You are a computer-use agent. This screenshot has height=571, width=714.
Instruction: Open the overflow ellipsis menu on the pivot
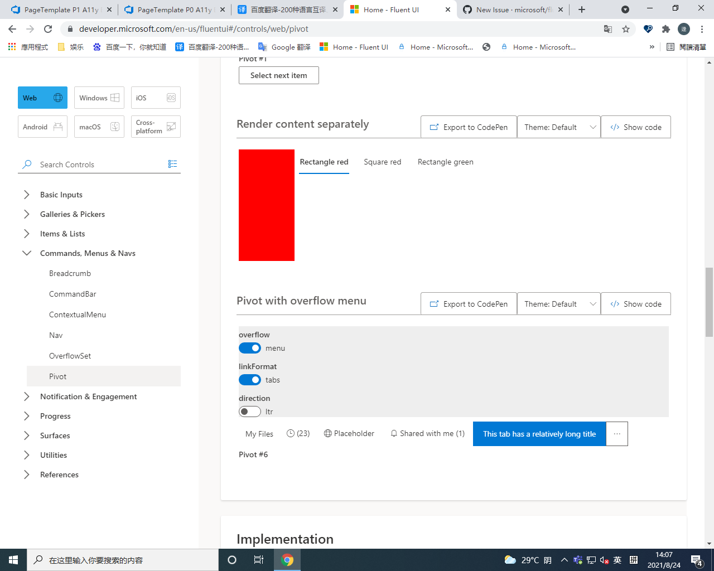coord(616,433)
